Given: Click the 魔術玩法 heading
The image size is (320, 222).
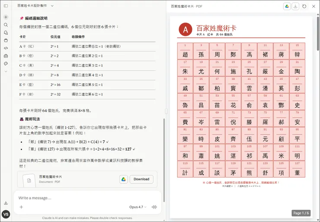Looking at the screenshot, I should click(x=32, y=119).
